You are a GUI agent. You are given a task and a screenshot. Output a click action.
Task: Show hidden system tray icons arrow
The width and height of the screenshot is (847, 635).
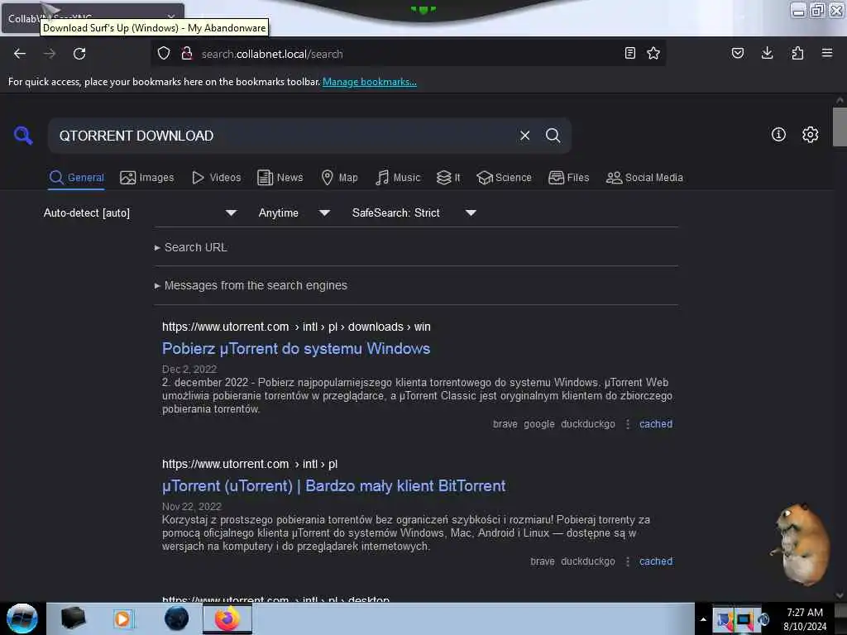[703, 619]
